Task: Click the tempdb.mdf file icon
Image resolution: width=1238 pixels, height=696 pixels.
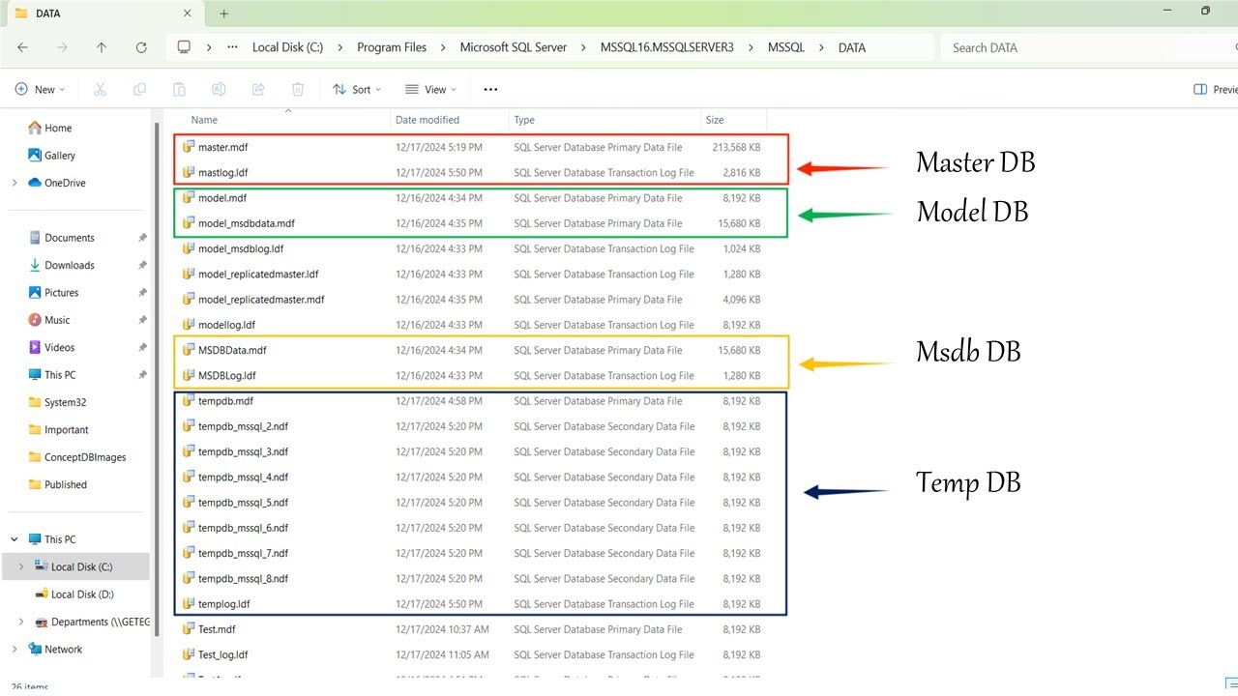Action: click(x=189, y=400)
